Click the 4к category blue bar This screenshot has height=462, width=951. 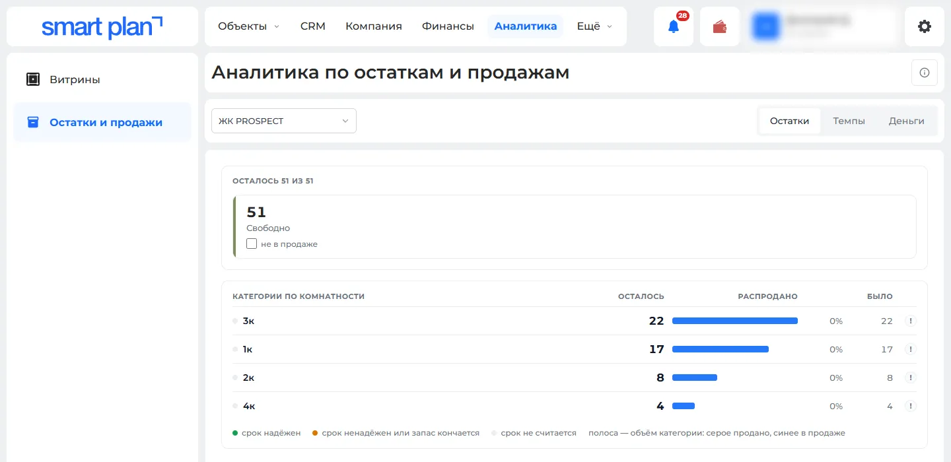684,406
